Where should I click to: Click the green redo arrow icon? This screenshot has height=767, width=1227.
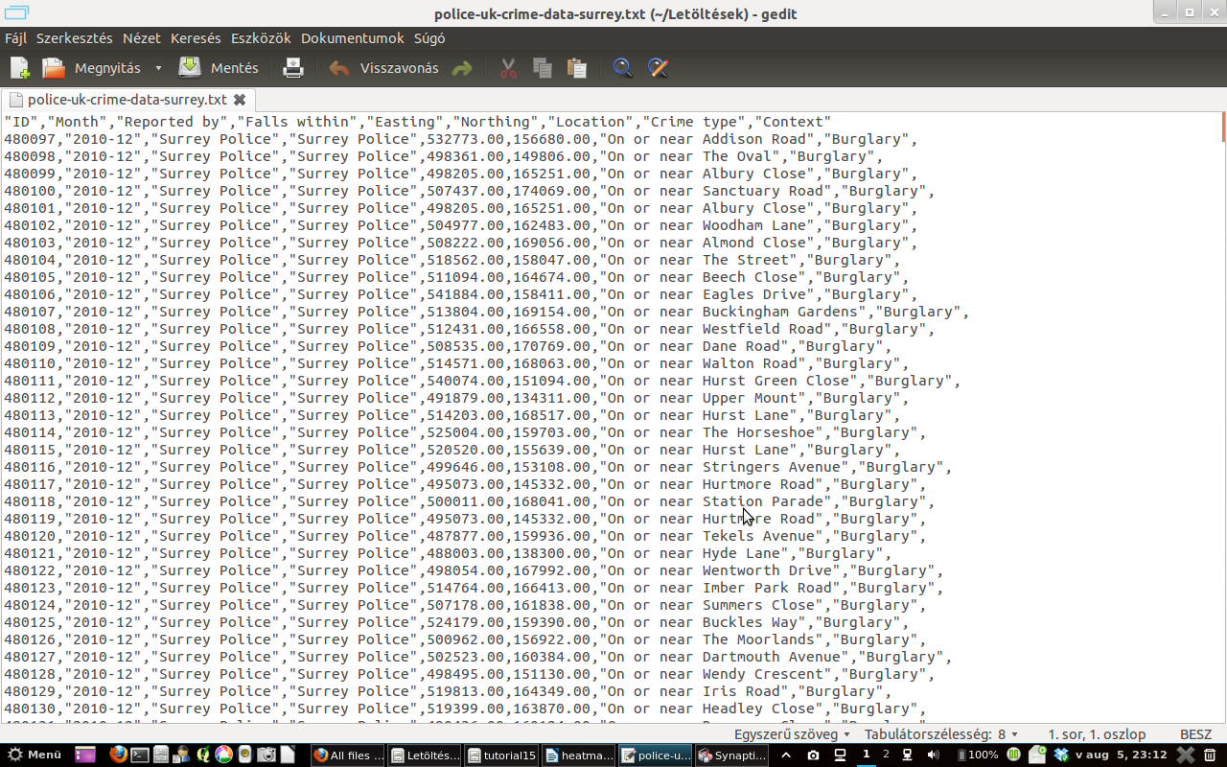pos(462,68)
